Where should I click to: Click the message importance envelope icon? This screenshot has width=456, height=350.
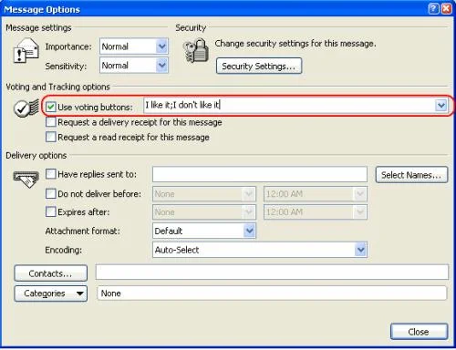click(26, 50)
